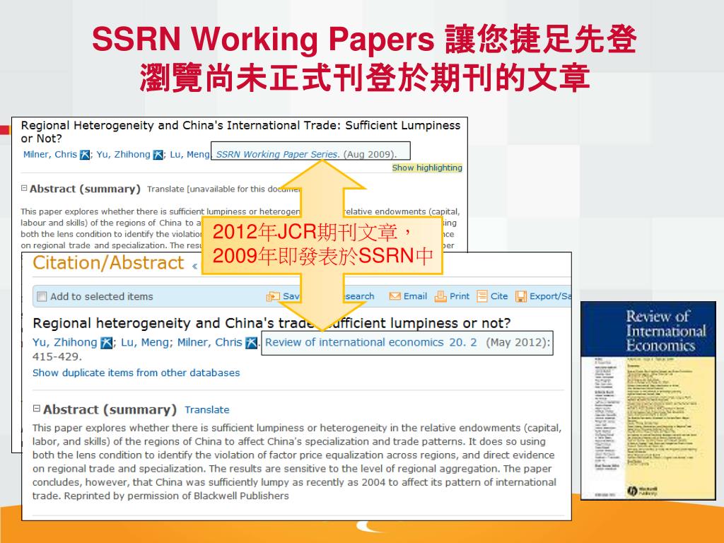Click Translate [unavailable for this document] text
The height and width of the screenshot is (543, 724).
pos(224,189)
